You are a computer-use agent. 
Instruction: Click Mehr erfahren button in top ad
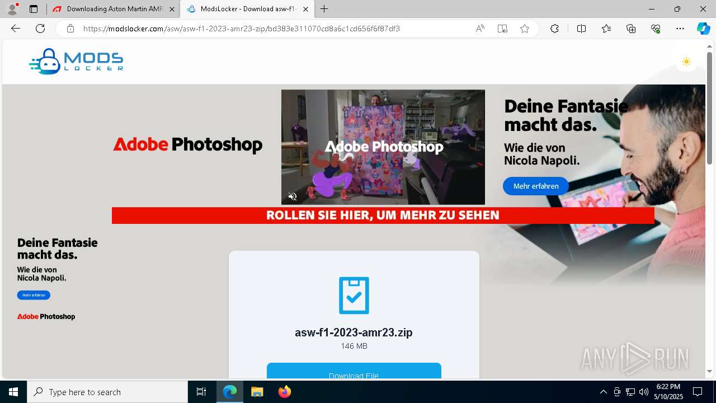(536, 186)
